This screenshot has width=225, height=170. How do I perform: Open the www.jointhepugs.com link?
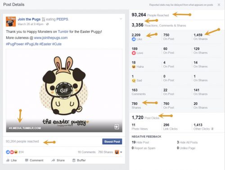coord(51,38)
